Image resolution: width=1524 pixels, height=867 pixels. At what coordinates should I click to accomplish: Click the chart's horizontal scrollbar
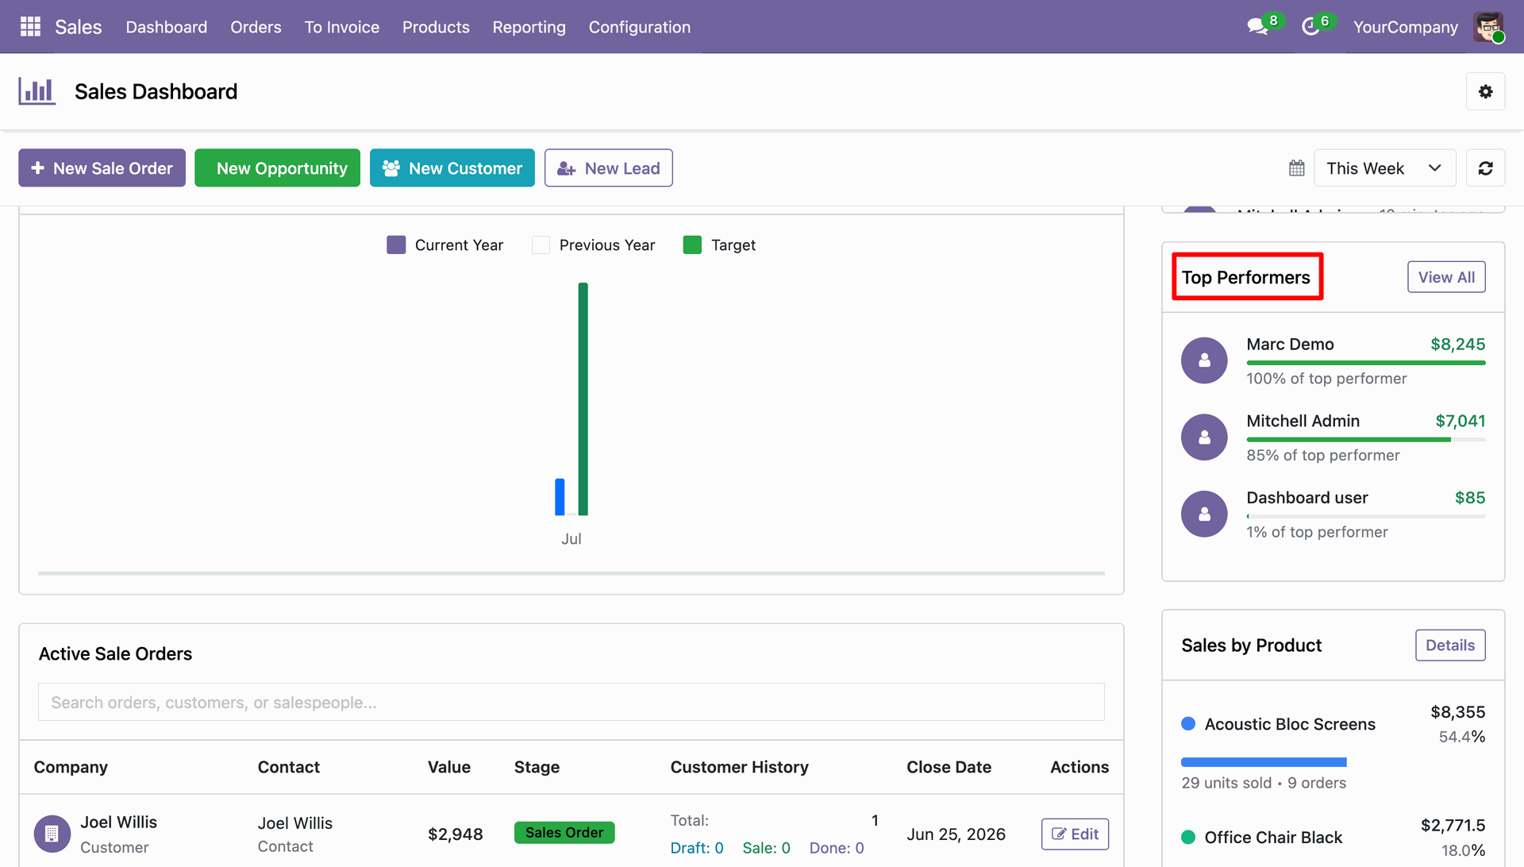tap(571, 573)
